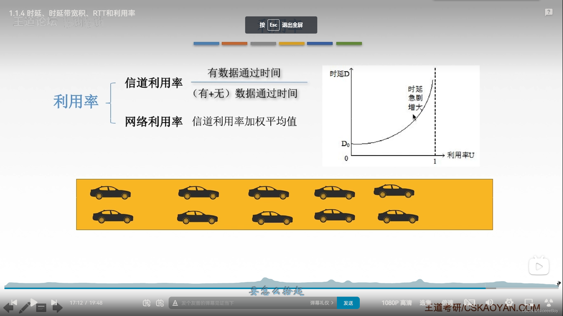Open the 选集 episode list

425,303
